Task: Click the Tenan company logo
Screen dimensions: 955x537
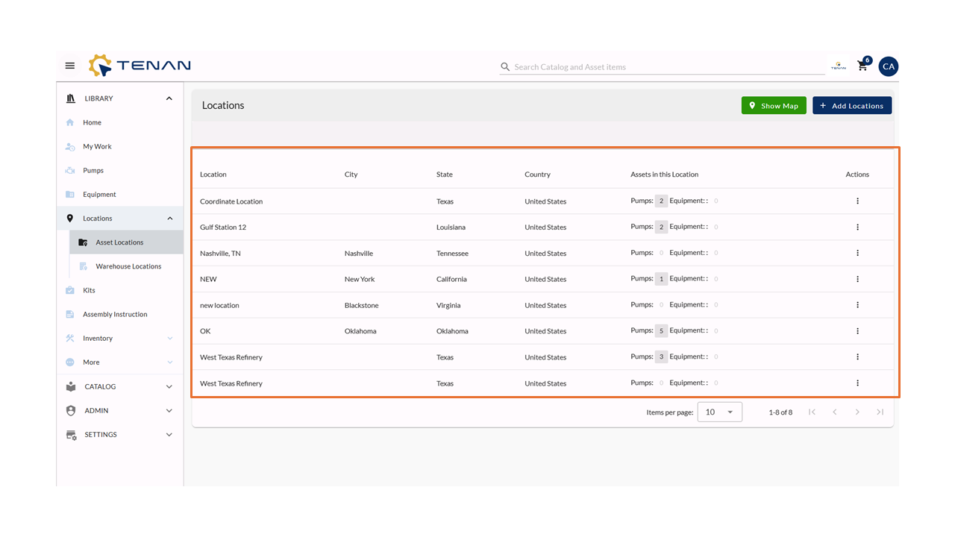Action: (140, 66)
